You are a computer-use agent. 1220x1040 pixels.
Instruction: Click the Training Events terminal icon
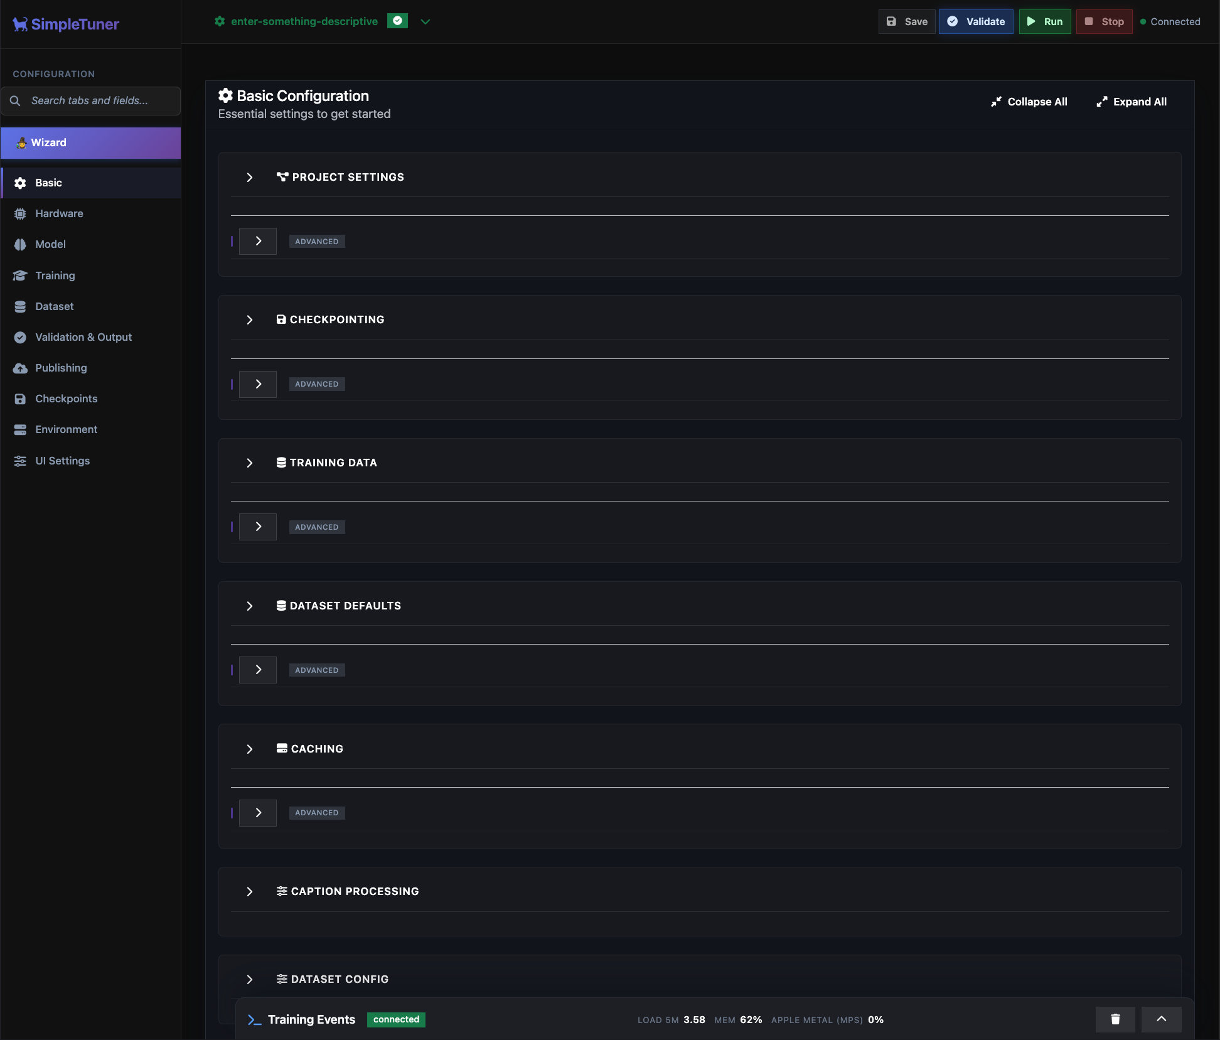pyautogui.click(x=254, y=1020)
